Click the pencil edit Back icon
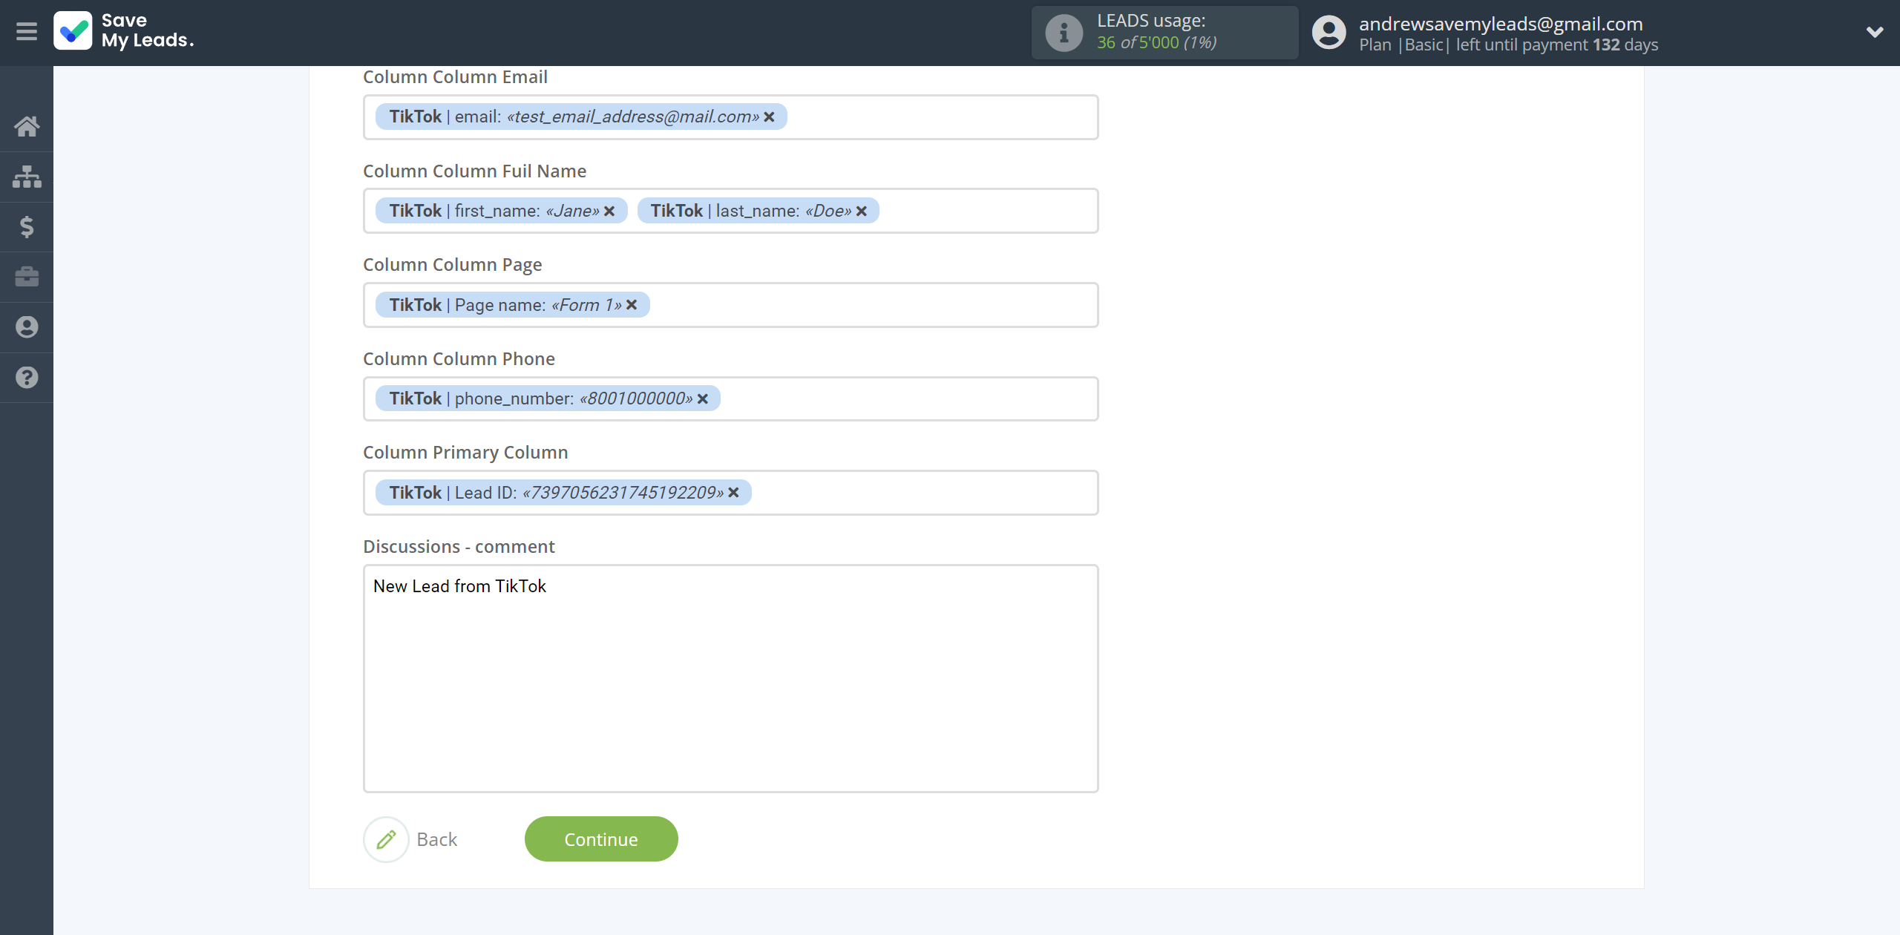The width and height of the screenshot is (1900, 935). click(386, 839)
